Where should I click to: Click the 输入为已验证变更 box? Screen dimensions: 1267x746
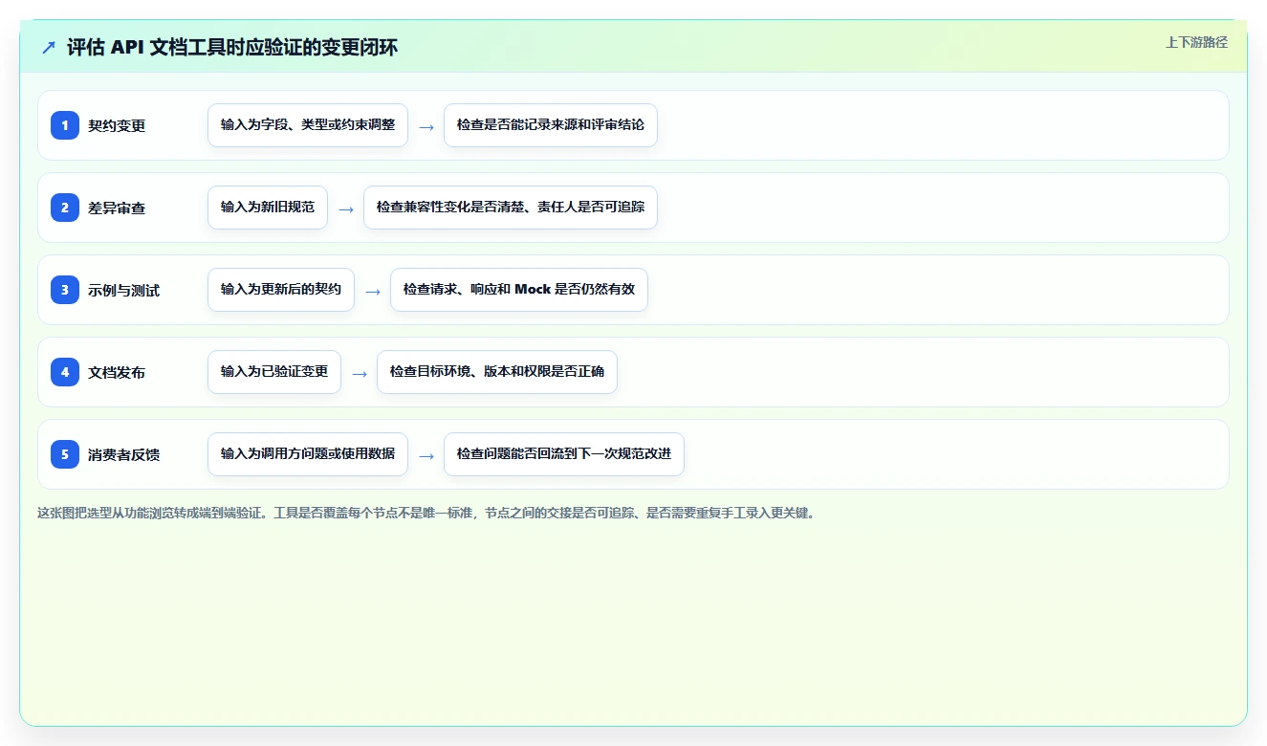(274, 372)
